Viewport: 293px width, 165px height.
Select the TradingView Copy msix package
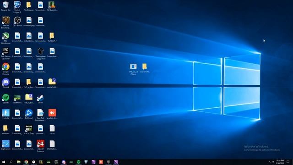[x=41, y=54]
